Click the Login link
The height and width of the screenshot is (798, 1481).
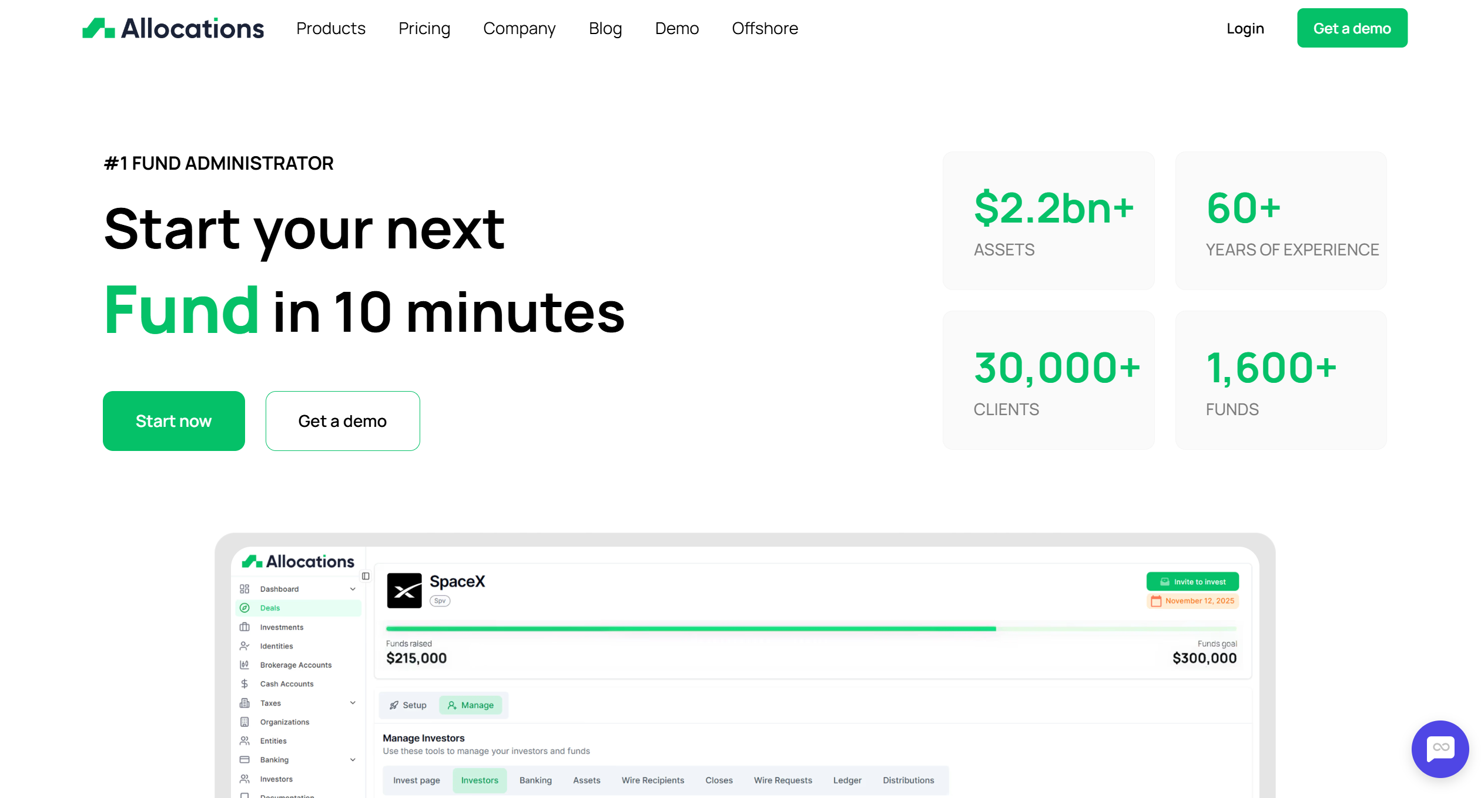pyautogui.click(x=1245, y=28)
